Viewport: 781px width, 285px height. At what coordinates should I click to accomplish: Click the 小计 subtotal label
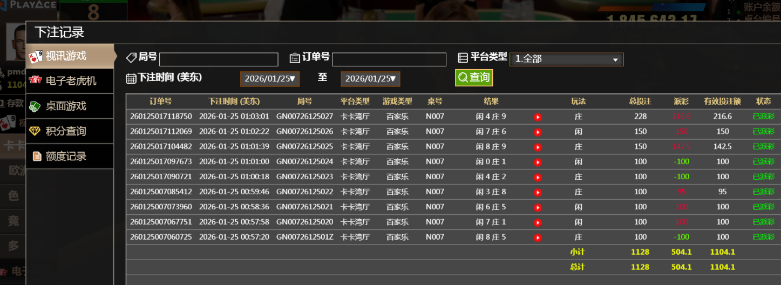[x=578, y=252]
